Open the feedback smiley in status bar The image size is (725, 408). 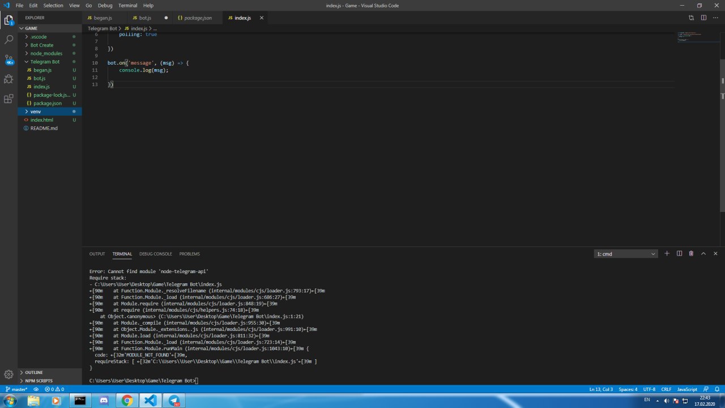(706, 389)
